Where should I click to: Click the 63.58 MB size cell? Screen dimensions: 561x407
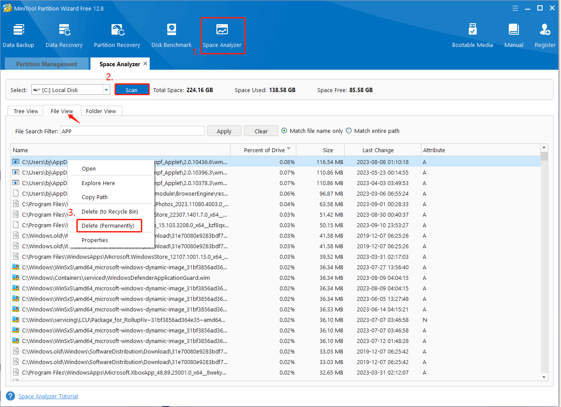click(x=331, y=204)
